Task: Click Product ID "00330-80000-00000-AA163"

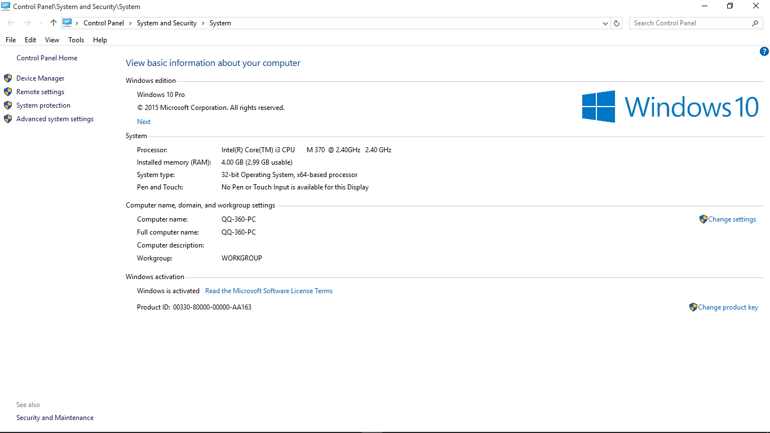Action: point(212,307)
